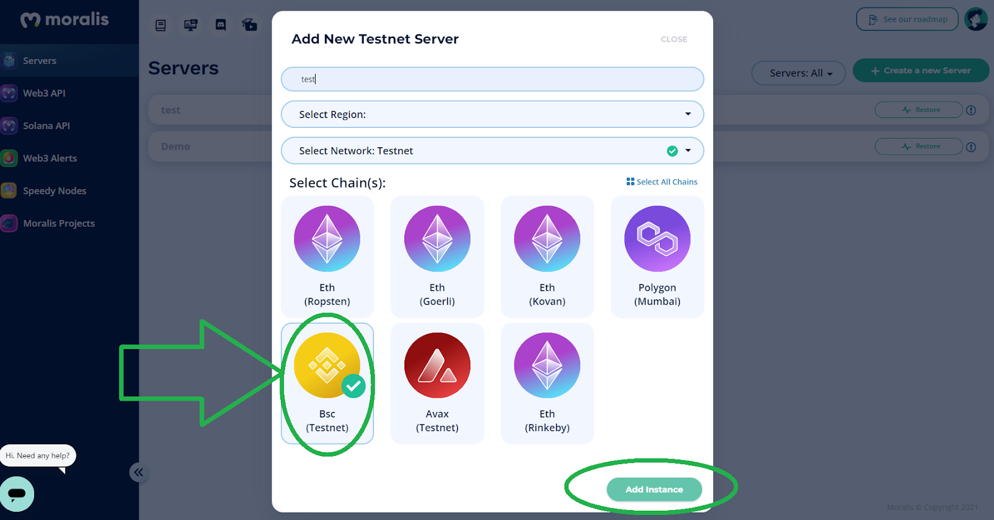Click the server name input field
994x520 pixels.
click(493, 79)
